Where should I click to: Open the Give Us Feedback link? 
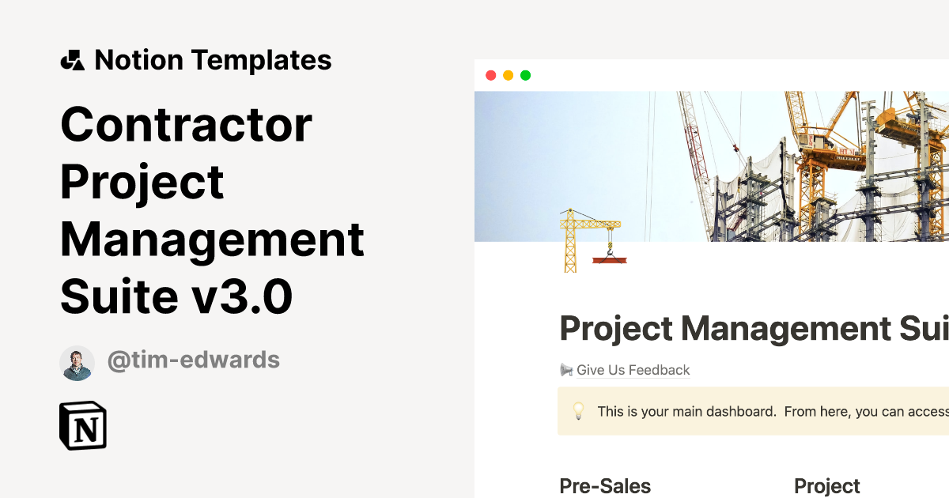pyautogui.click(x=633, y=370)
